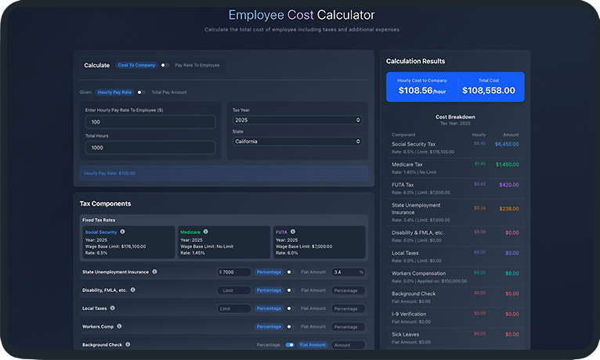Open the State dropdown showing California
The height and width of the screenshot is (360, 600).
click(x=297, y=142)
